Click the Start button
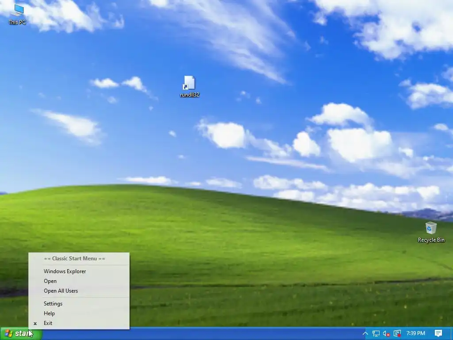 tap(21, 334)
